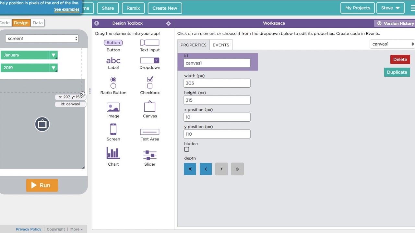The height and width of the screenshot is (233, 415).
Task: Open the See examples link
Action: click(67, 9)
